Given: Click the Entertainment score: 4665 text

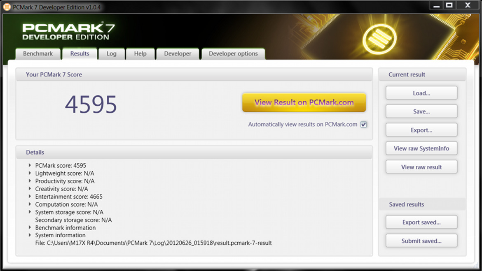Looking at the screenshot, I should pyautogui.click(x=69, y=197).
